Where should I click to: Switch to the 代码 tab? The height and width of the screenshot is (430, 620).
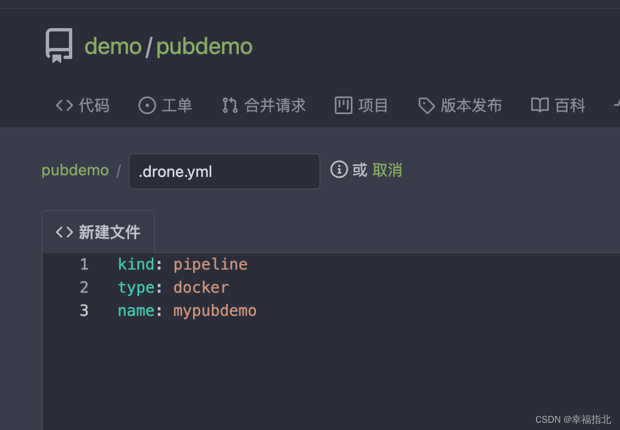pos(82,105)
